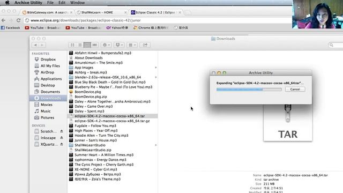Go forward in Finder history
This screenshot has height=193, width=343.
(42, 45)
